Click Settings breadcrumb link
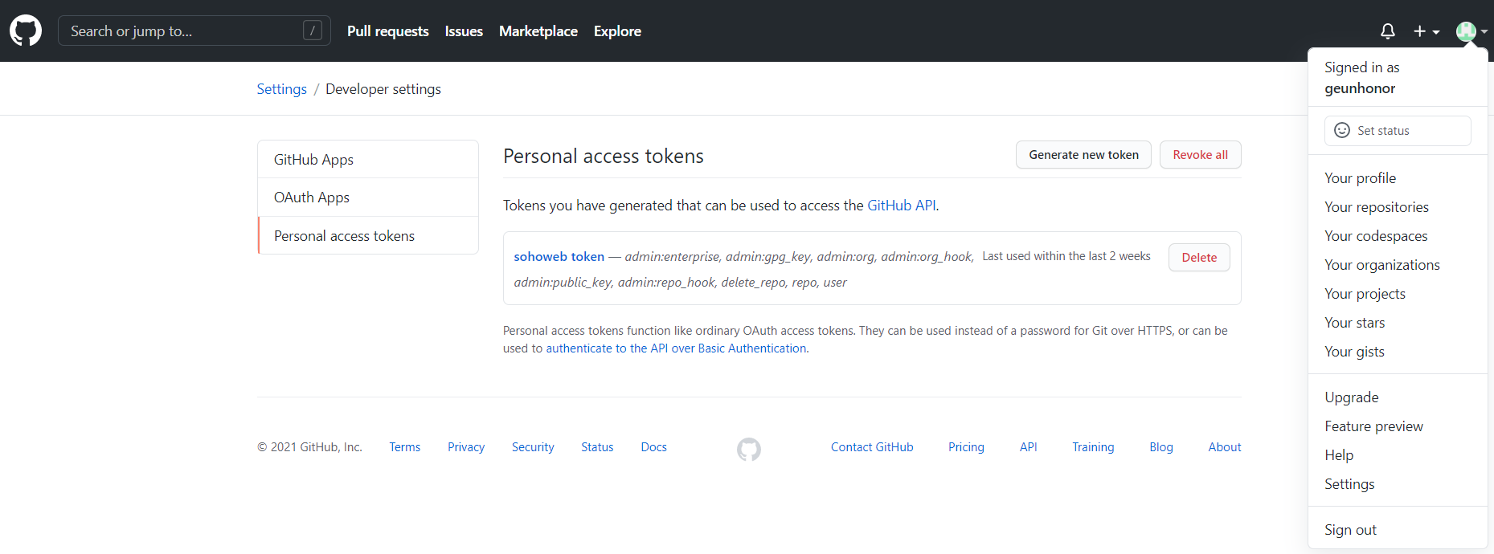1494x554 pixels. click(282, 89)
